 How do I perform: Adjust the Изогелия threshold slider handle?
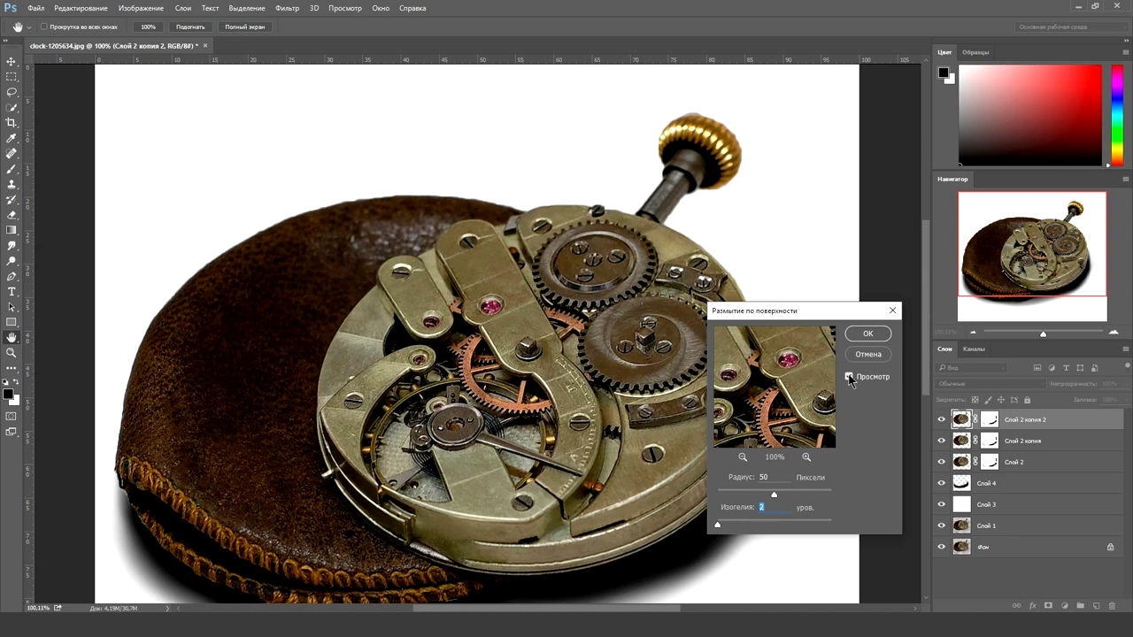(717, 524)
